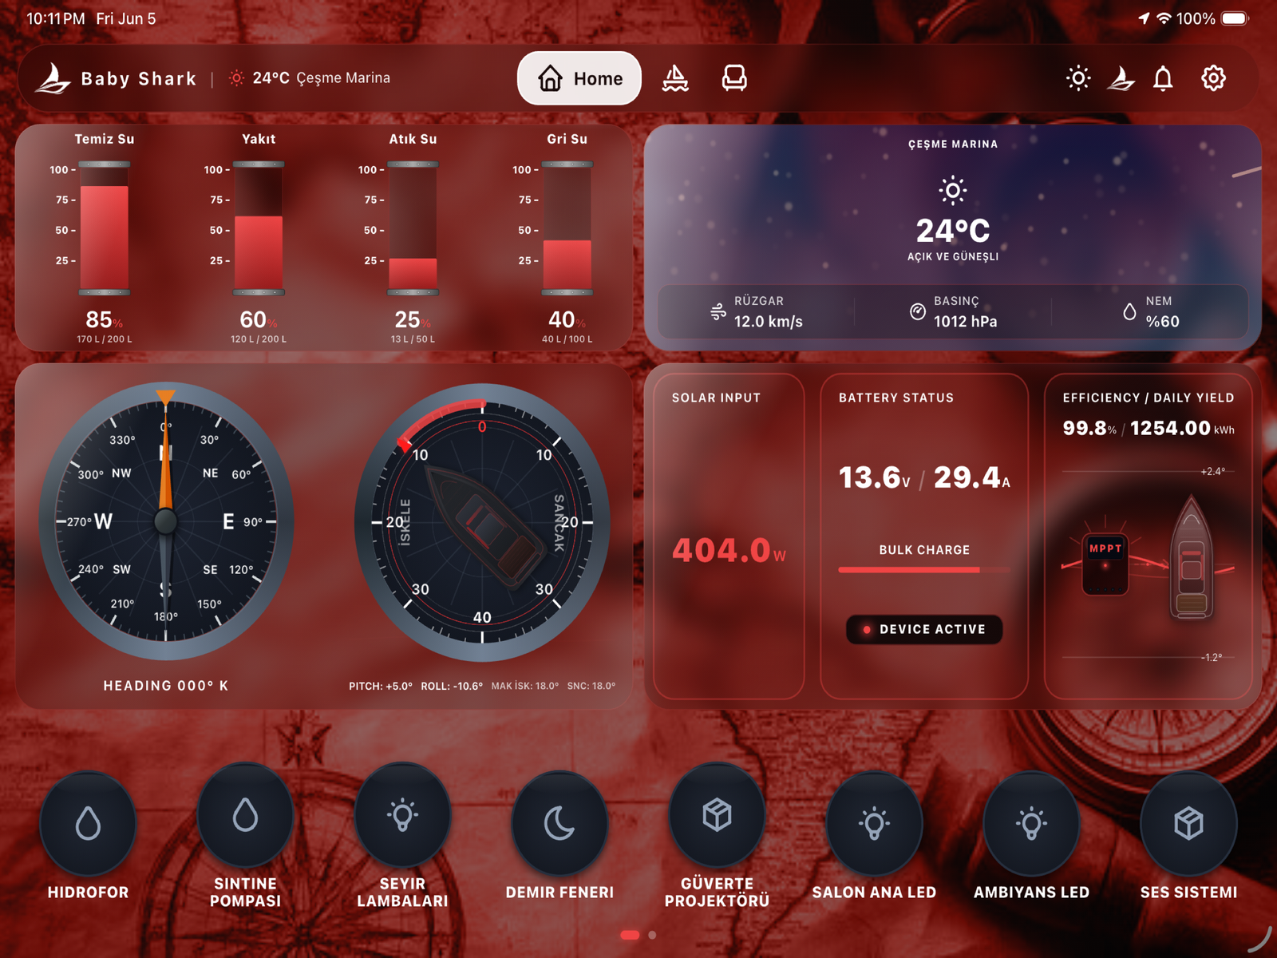The image size is (1277, 958).
Task: Click the HEADING 000° K label
Action: 166,686
